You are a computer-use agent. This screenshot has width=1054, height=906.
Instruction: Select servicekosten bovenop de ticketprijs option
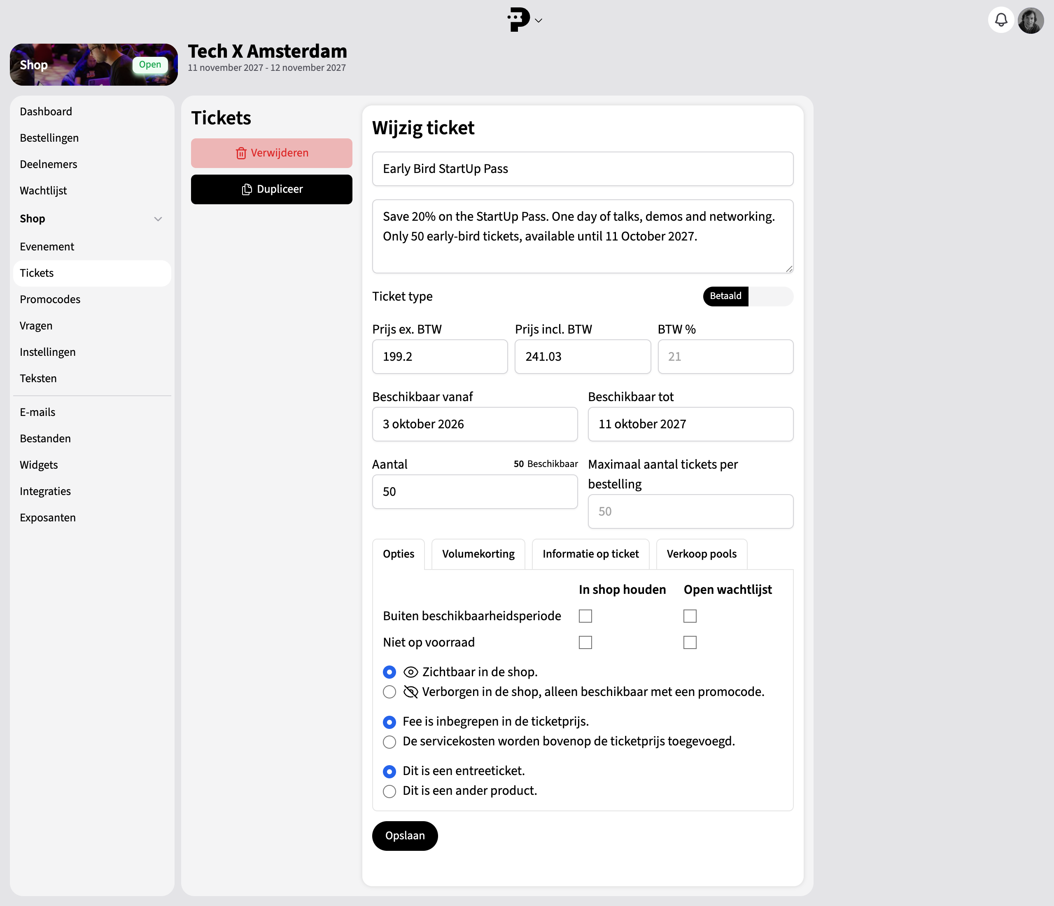[389, 742]
